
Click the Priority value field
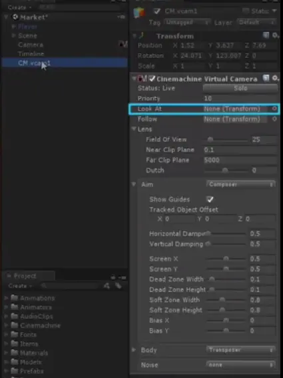tap(240, 99)
